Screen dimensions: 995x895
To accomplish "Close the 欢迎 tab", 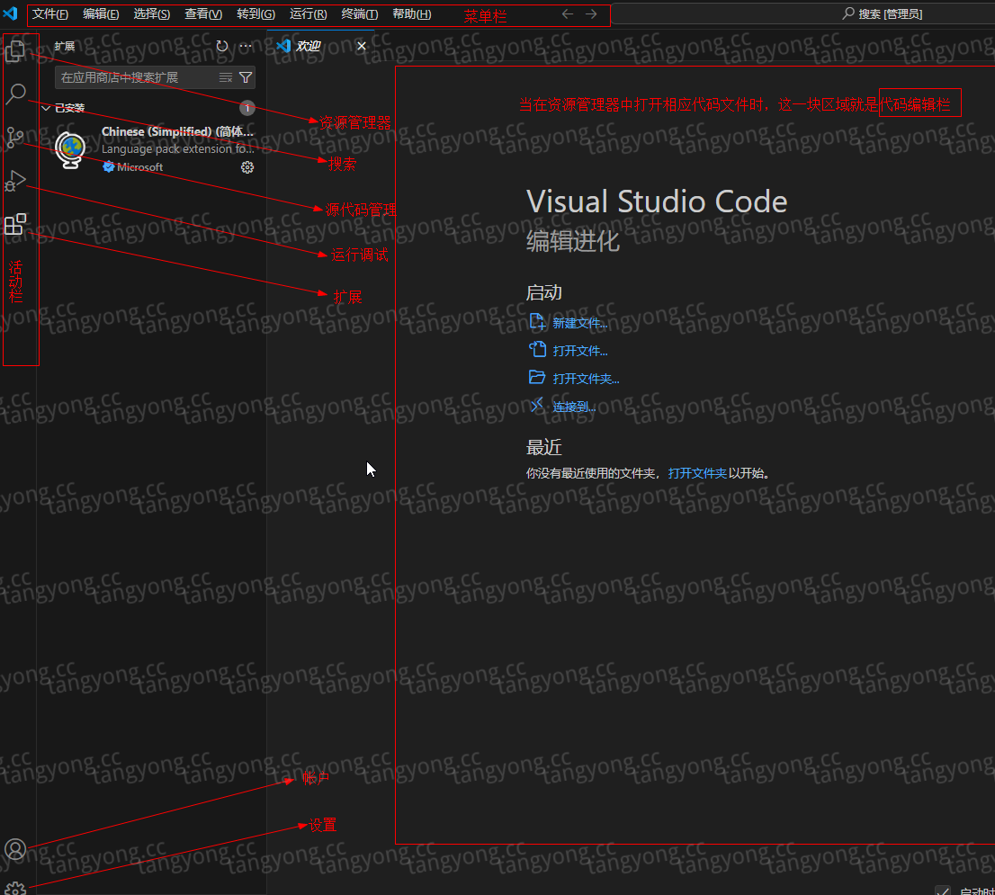I will pyautogui.click(x=362, y=46).
